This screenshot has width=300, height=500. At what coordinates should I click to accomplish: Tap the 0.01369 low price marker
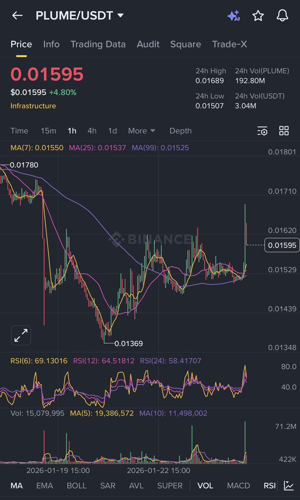point(129,344)
